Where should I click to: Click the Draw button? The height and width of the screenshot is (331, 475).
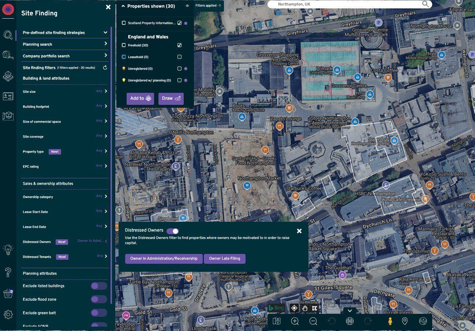tap(171, 99)
